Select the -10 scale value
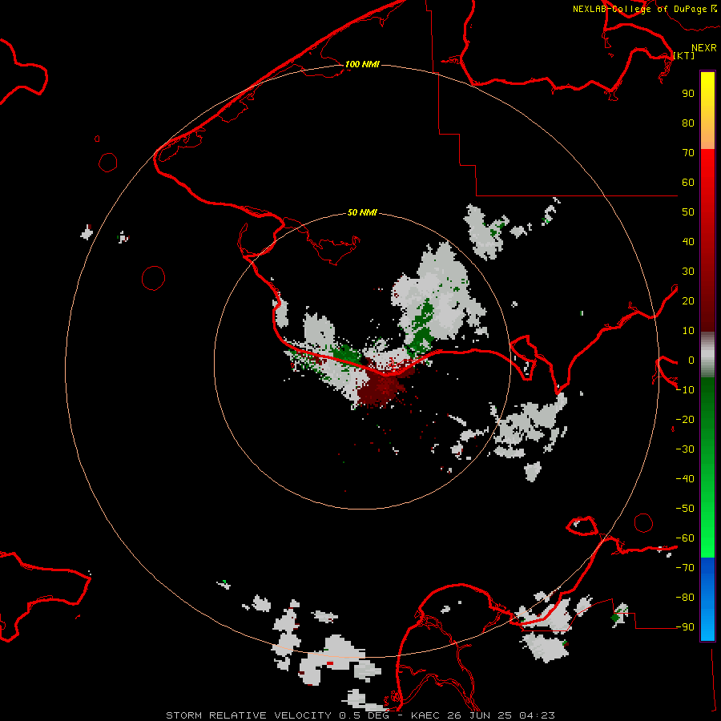This screenshot has width=721, height=721. 685,390
